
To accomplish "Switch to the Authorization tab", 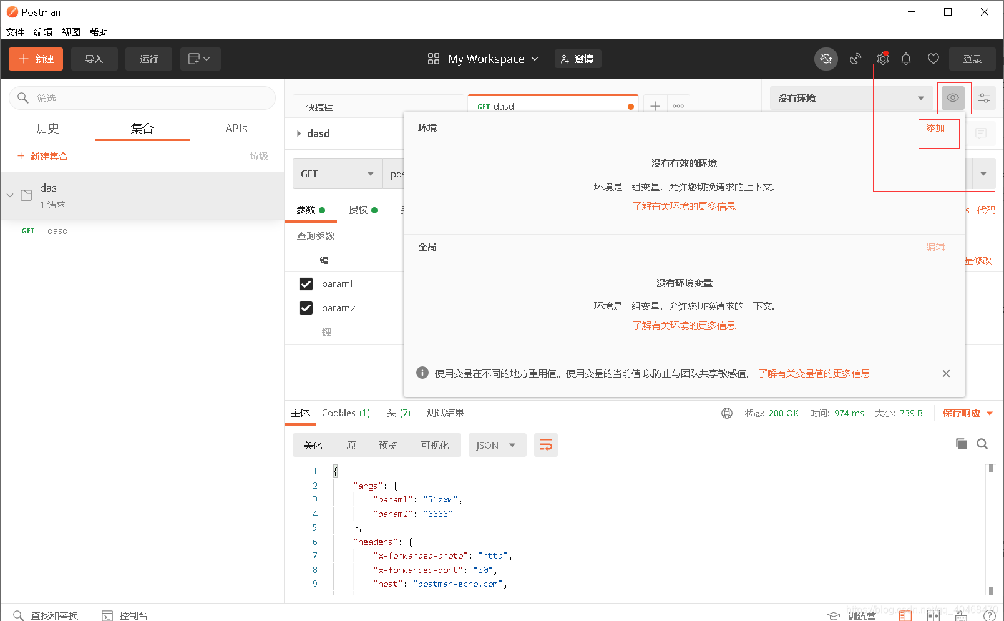I will (x=363, y=210).
